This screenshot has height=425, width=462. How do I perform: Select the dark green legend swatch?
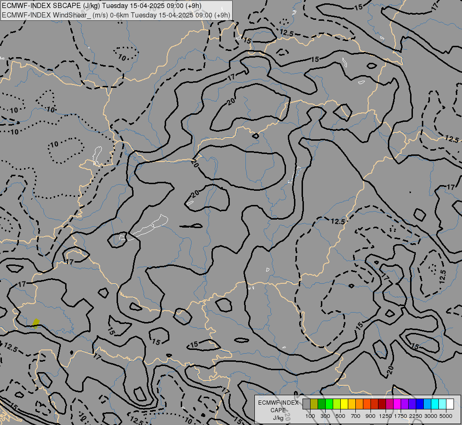[321, 404]
